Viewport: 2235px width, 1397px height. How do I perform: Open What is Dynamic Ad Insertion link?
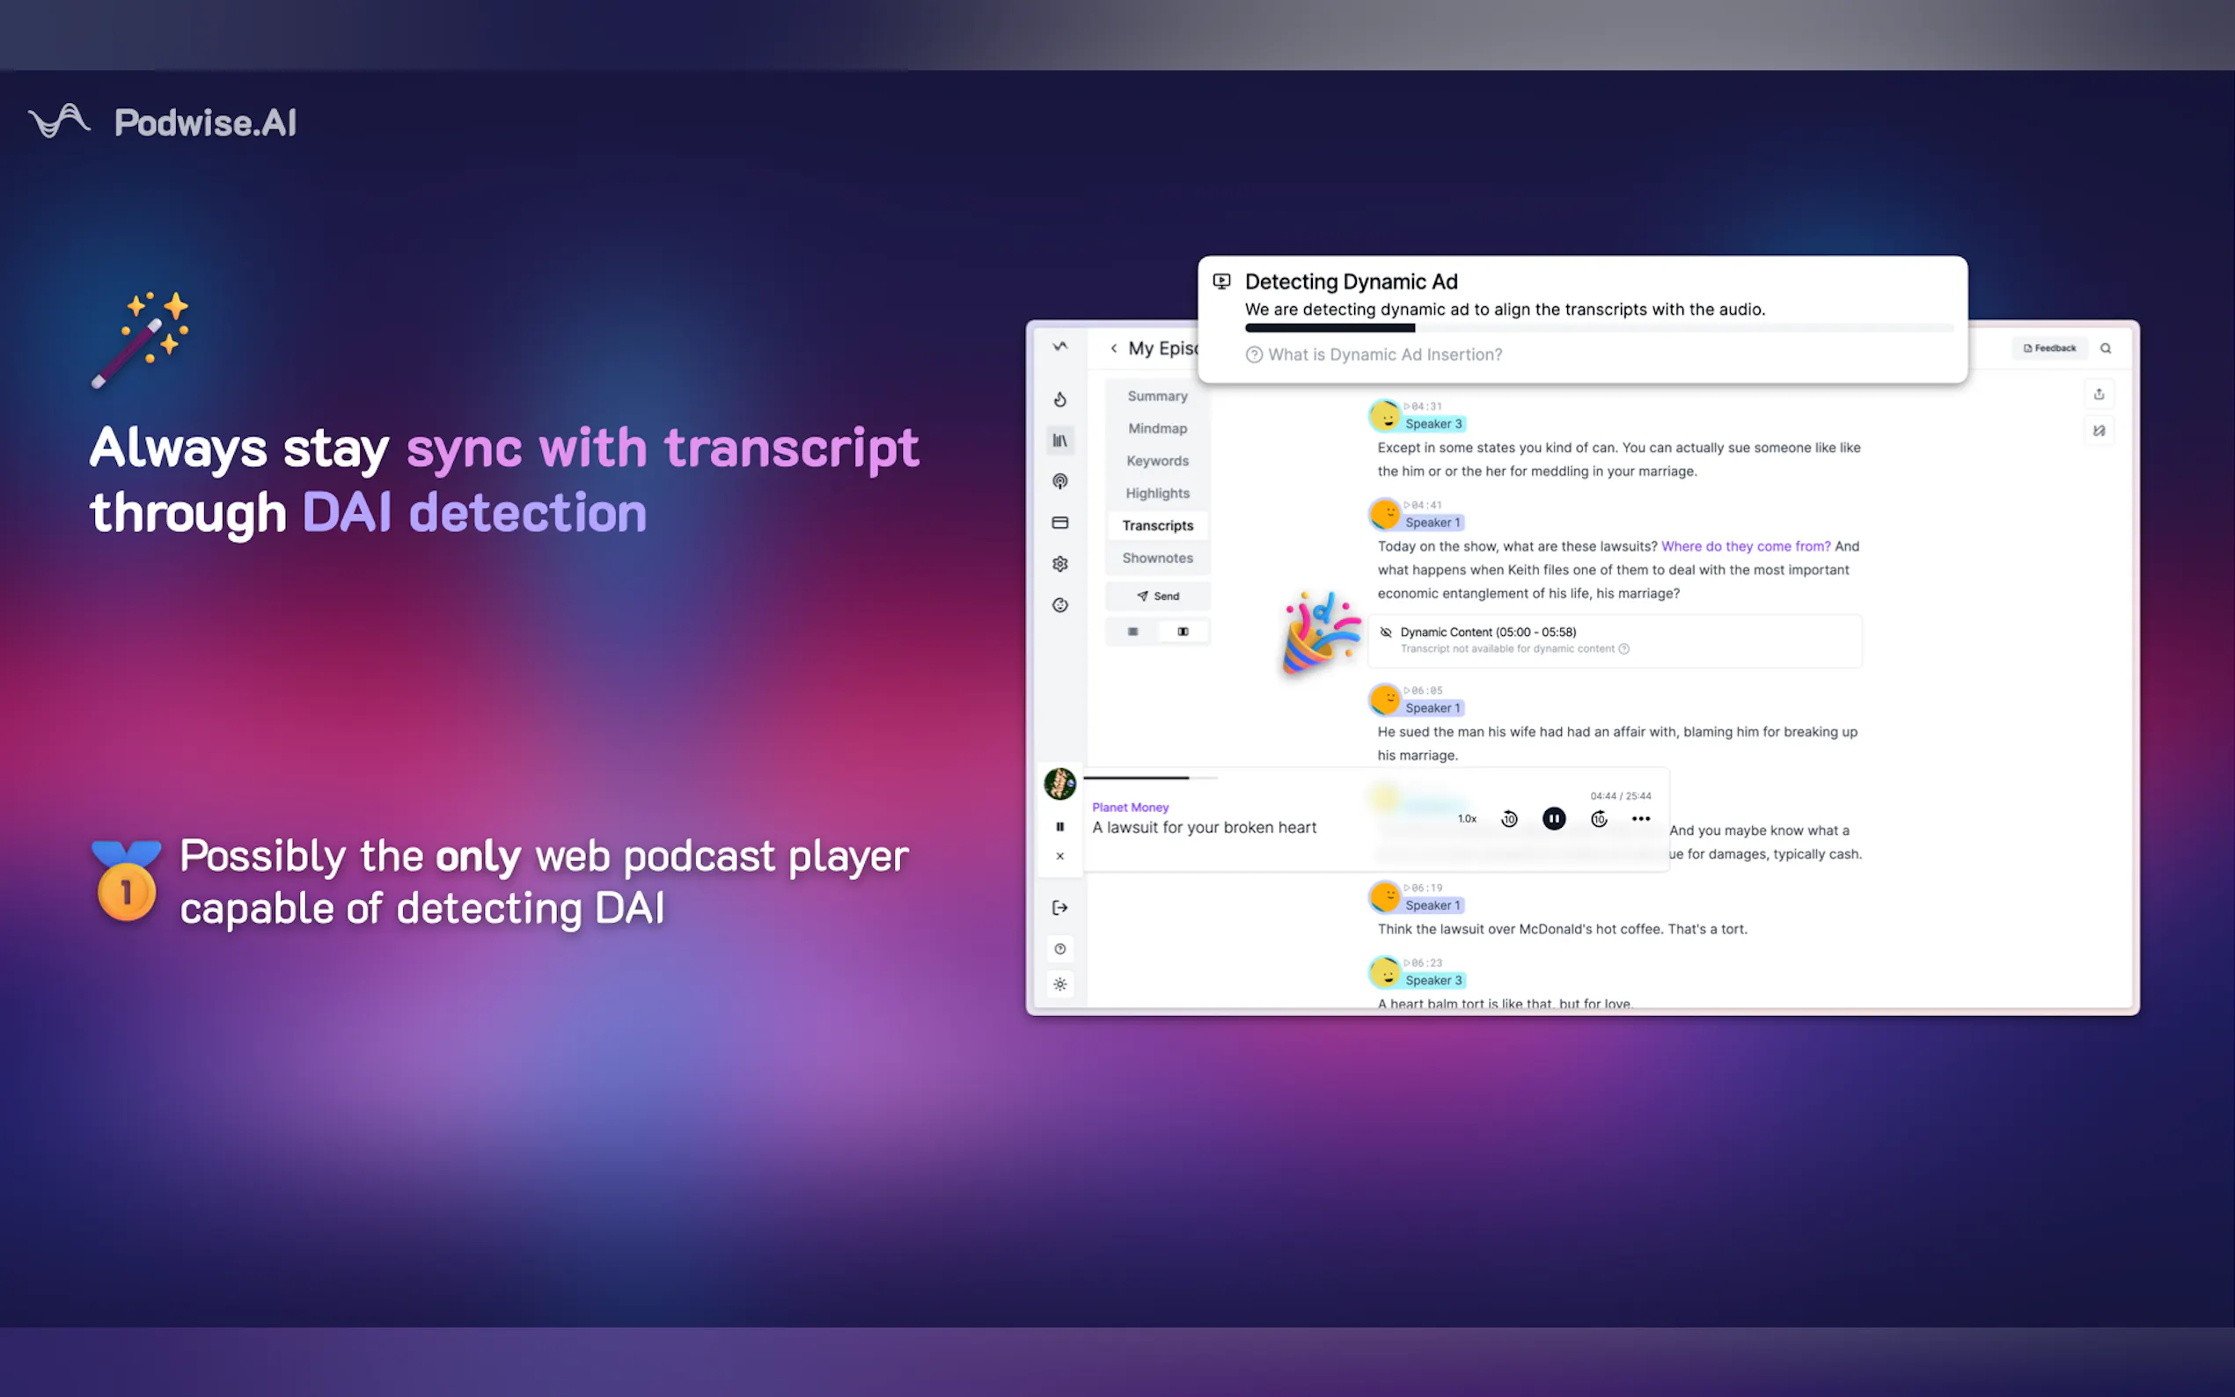(x=1384, y=355)
